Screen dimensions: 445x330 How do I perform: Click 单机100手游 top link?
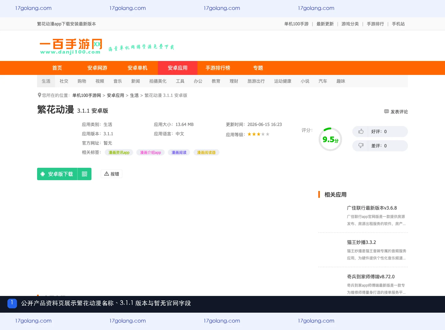(x=296, y=24)
